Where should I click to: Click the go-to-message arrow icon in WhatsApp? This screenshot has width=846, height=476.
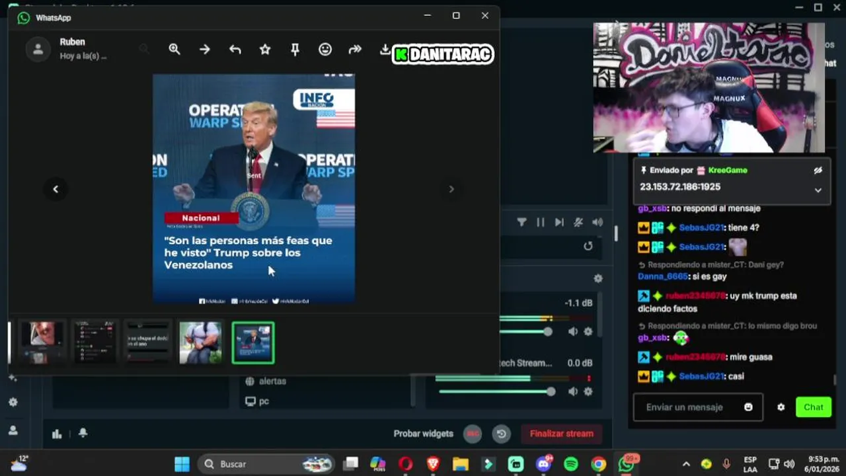click(x=205, y=50)
